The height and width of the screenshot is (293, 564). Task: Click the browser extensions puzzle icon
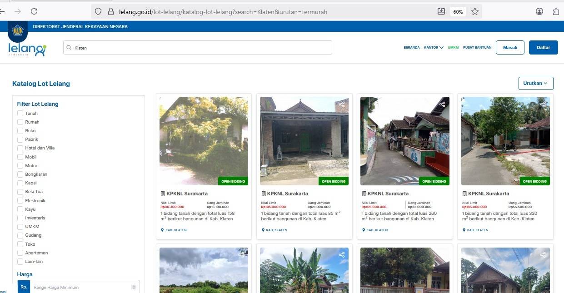(x=556, y=11)
